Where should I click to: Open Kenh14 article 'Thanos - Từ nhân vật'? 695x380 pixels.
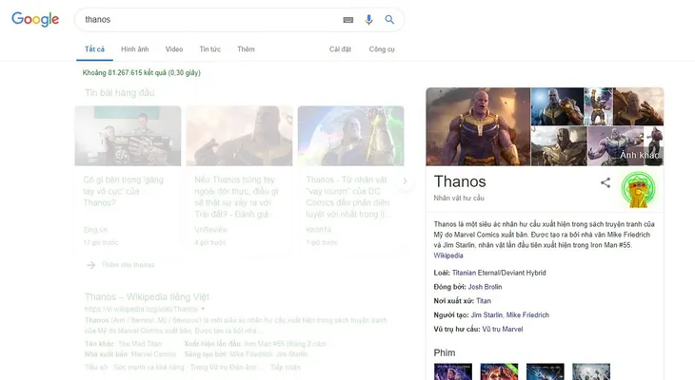pos(347,197)
